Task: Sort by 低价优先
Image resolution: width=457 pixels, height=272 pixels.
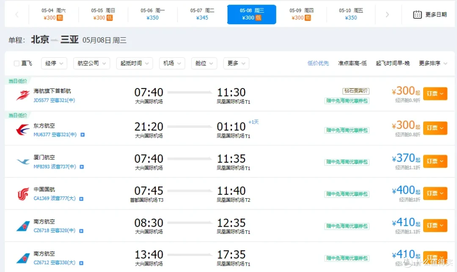Action: [x=318, y=63]
